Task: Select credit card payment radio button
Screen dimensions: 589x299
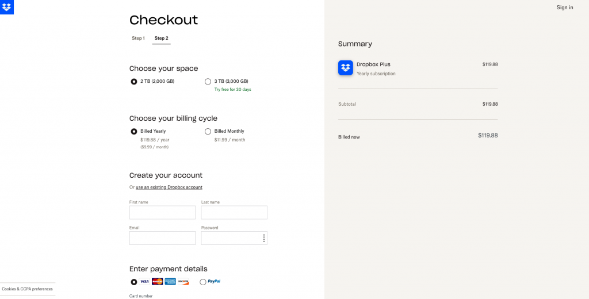Action: tap(134, 282)
